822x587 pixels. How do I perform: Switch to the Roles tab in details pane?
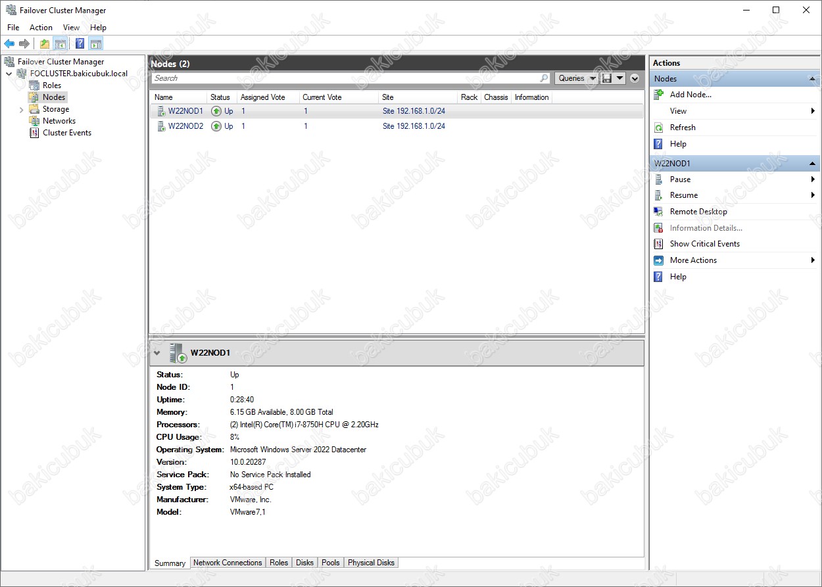[x=279, y=563]
